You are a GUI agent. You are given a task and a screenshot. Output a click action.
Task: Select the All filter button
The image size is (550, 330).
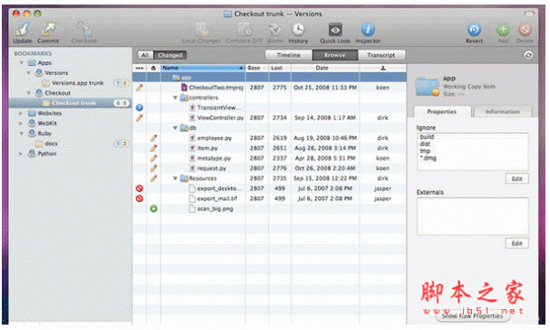click(x=145, y=55)
